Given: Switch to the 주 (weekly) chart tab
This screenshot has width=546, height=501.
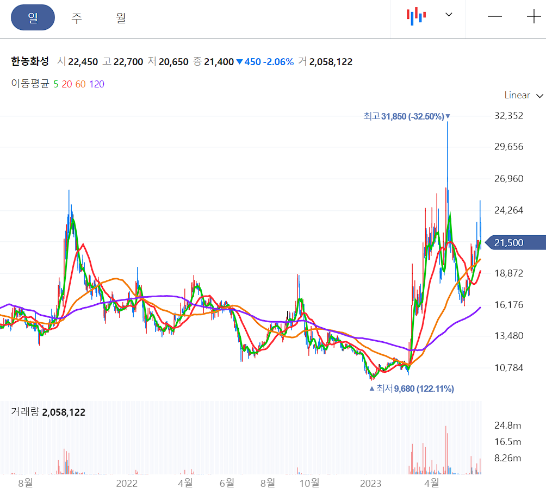Looking at the screenshot, I should pos(77,17).
